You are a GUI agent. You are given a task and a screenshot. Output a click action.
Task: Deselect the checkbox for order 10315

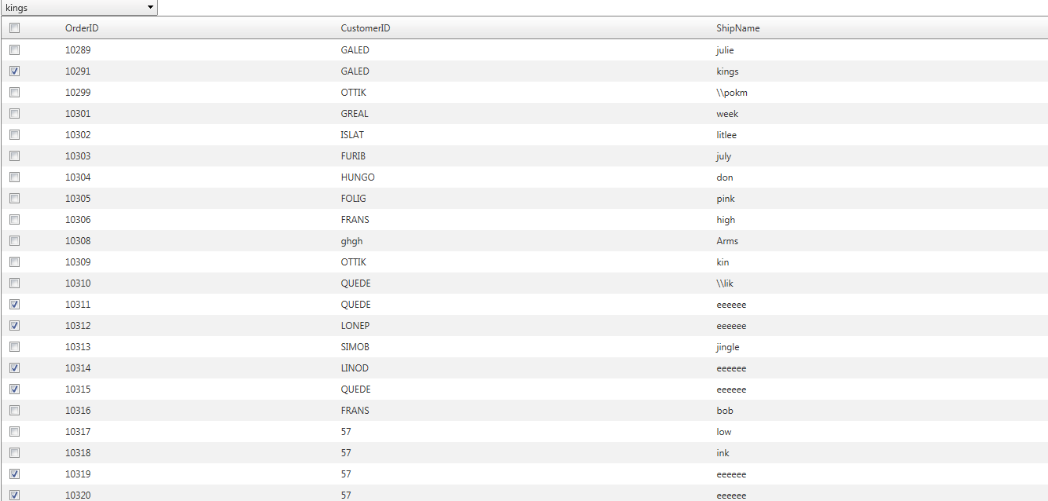coord(14,389)
